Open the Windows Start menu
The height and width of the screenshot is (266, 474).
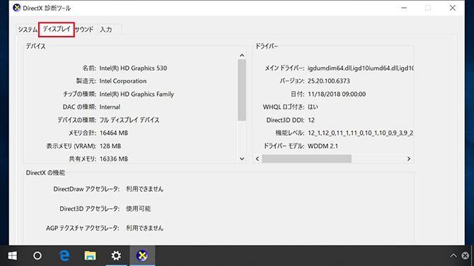click(13, 255)
